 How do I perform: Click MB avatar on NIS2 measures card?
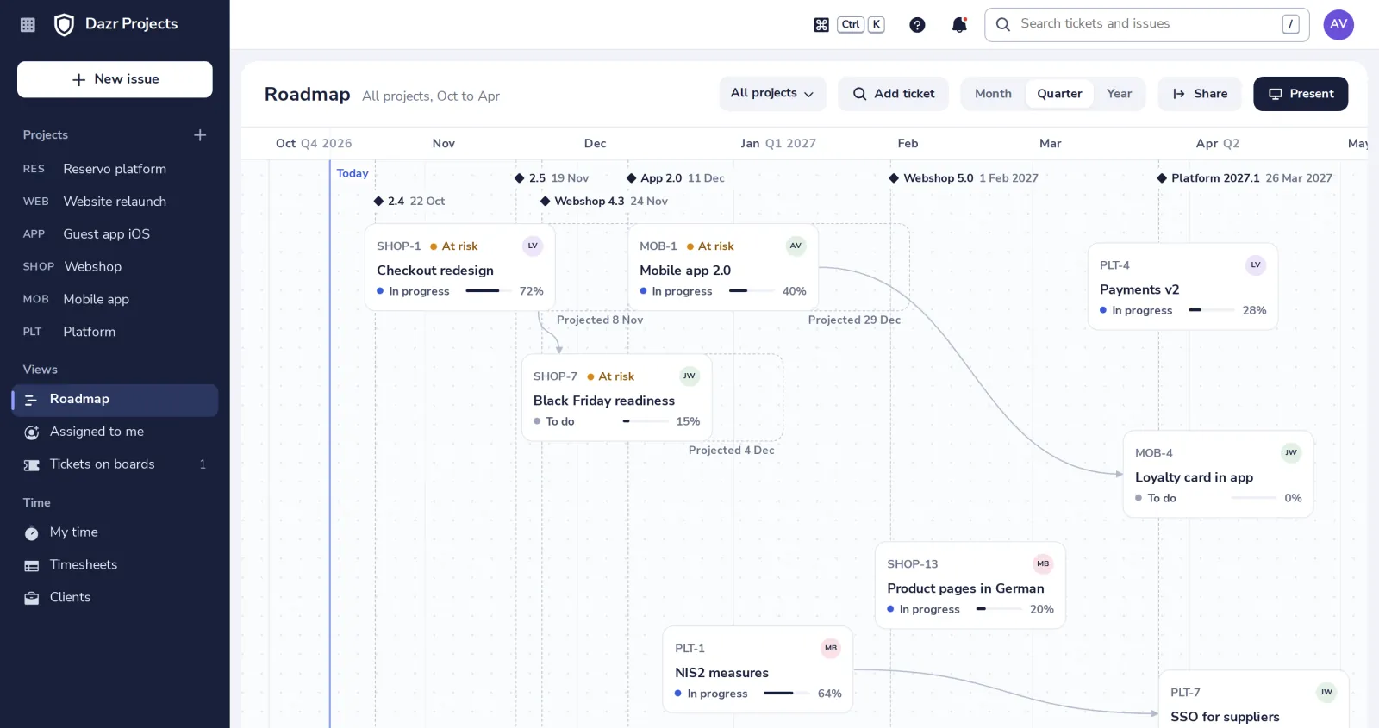click(x=831, y=649)
